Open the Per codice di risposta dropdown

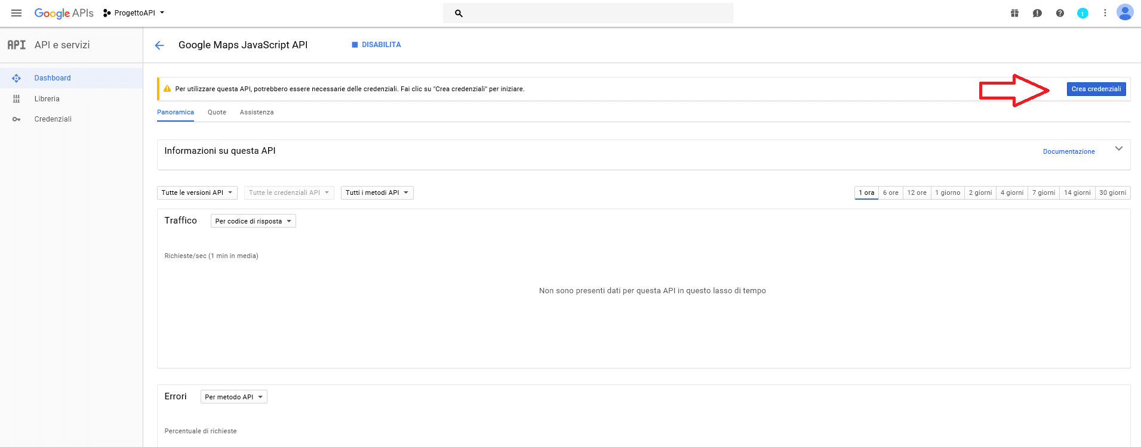tap(253, 221)
